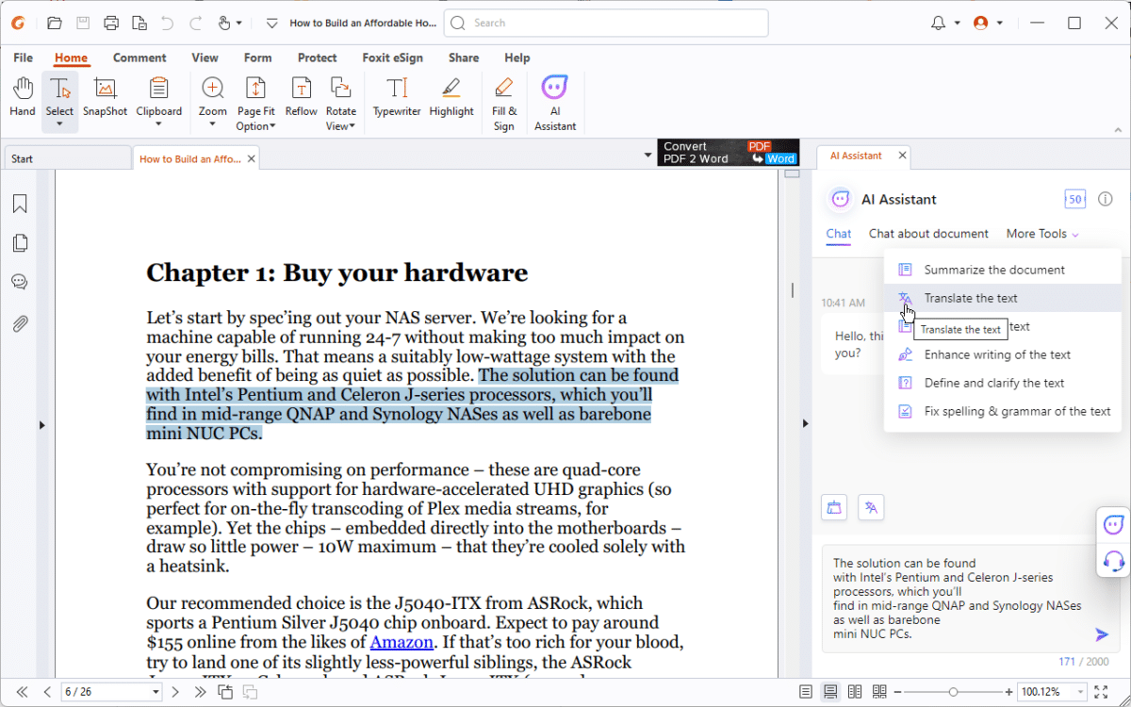Switch to the Chat about document tab
Screen dimensions: 1131x707
pos(928,233)
